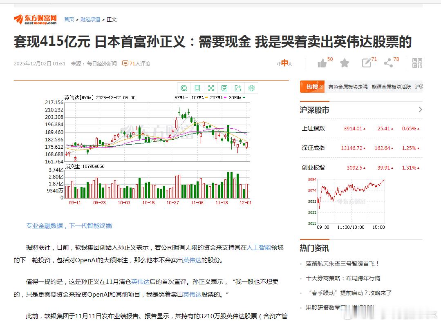The height and width of the screenshot is (324, 441).
Task: Click the publish date 2025年12月02日 01:31
Action: (x=40, y=64)
